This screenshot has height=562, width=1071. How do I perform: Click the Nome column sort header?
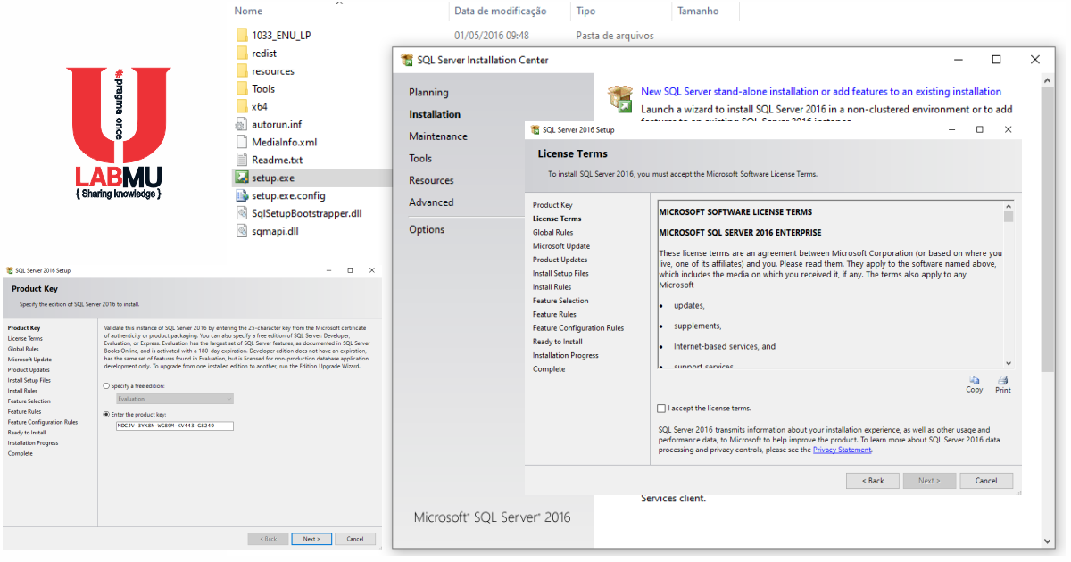(x=246, y=11)
